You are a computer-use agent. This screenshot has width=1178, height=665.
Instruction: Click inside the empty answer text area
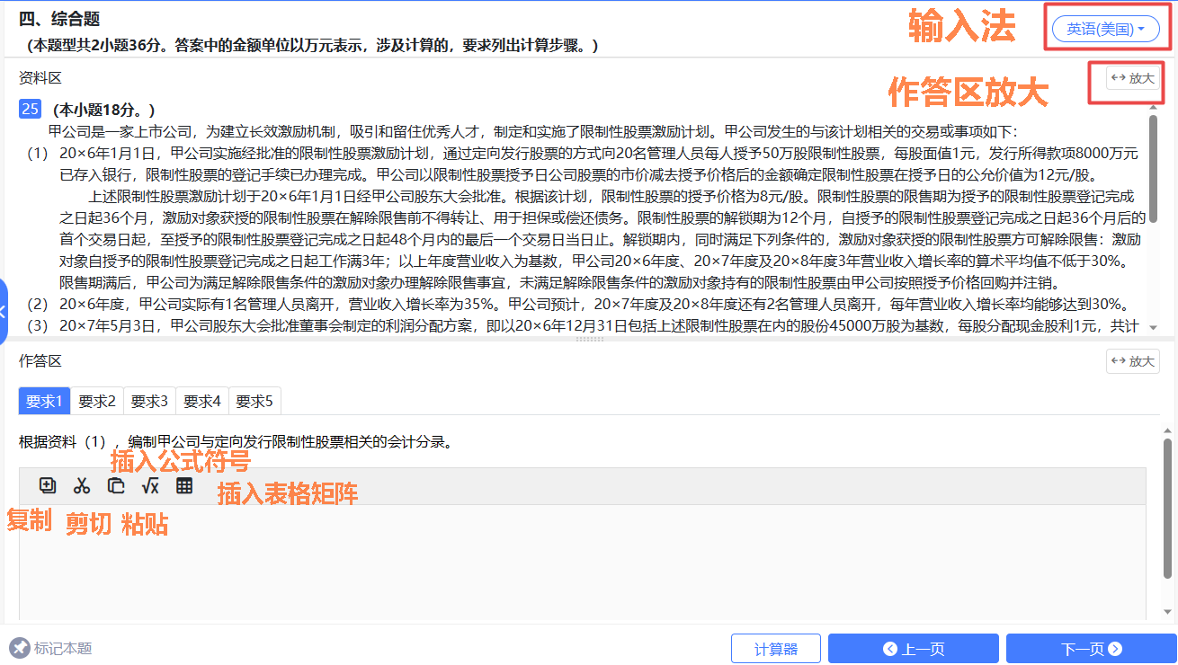tap(585, 566)
